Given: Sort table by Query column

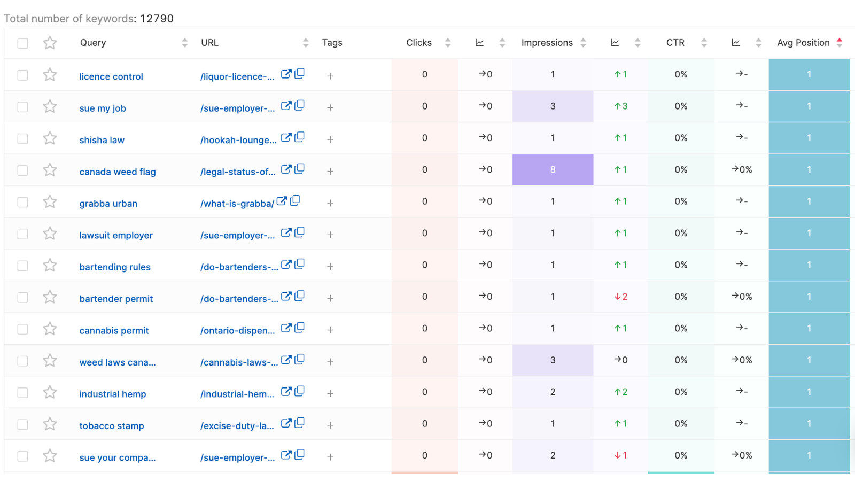Looking at the screenshot, I should click(184, 43).
